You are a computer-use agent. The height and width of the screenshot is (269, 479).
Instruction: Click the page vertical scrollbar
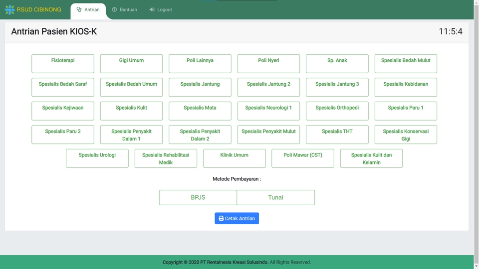click(x=476, y=134)
